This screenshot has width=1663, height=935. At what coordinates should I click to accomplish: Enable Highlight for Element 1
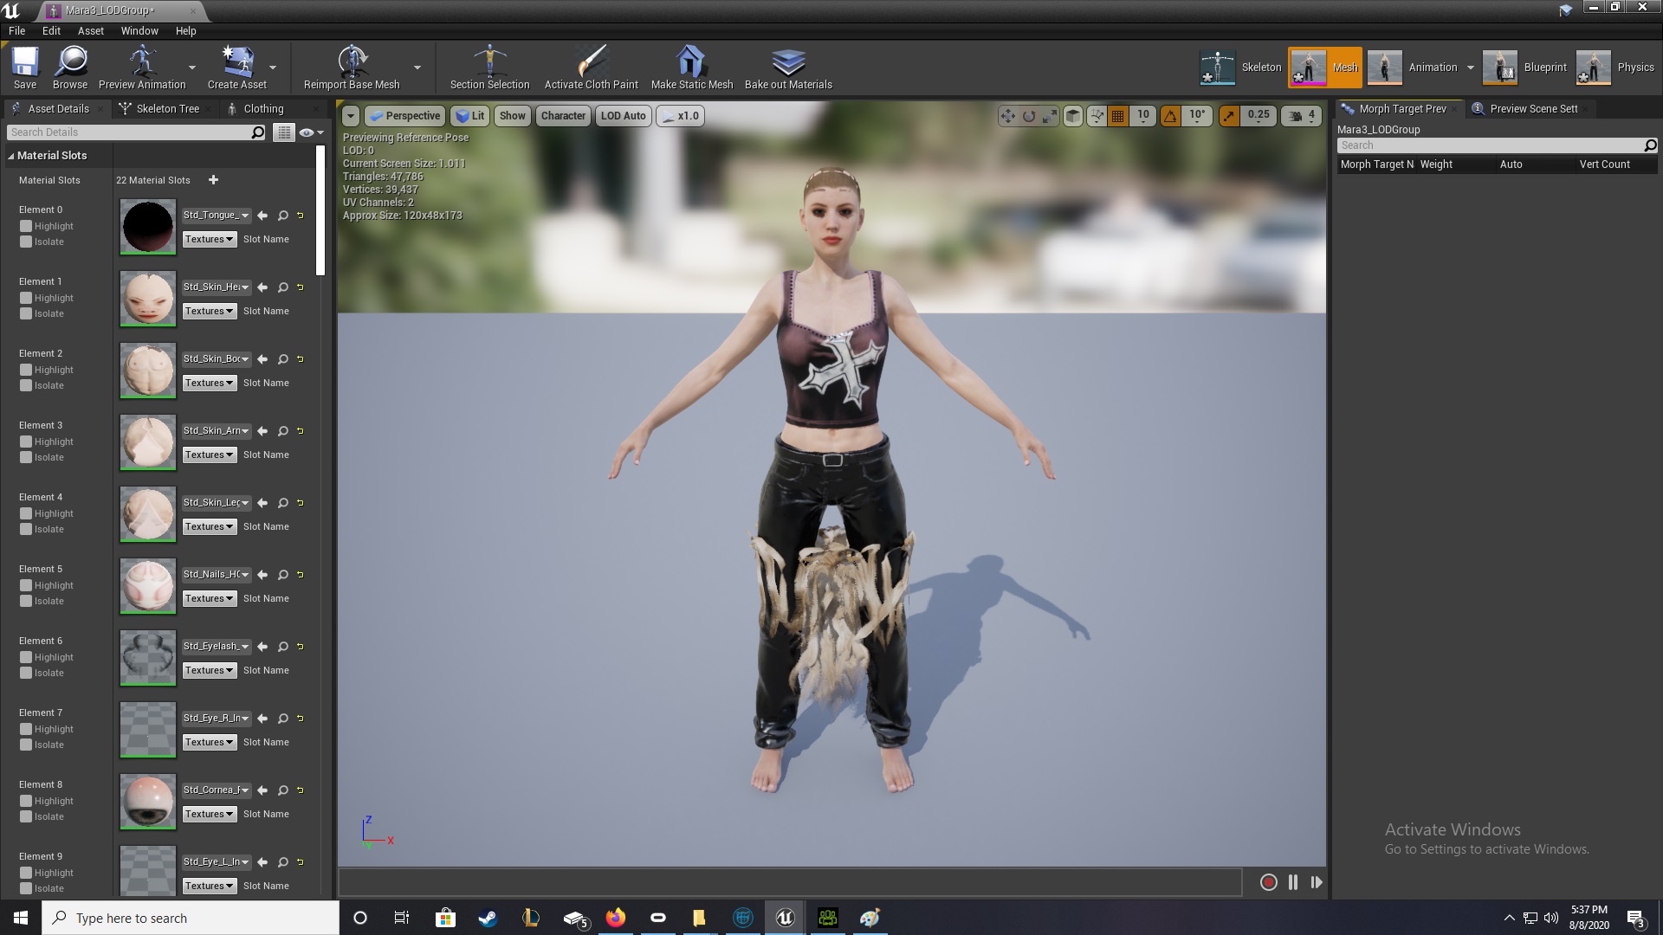click(x=26, y=298)
